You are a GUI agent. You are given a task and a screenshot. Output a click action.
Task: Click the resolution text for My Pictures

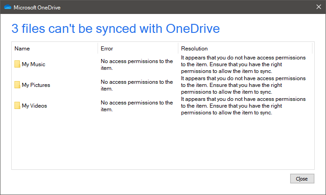pyautogui.click(x=243, y=85)
